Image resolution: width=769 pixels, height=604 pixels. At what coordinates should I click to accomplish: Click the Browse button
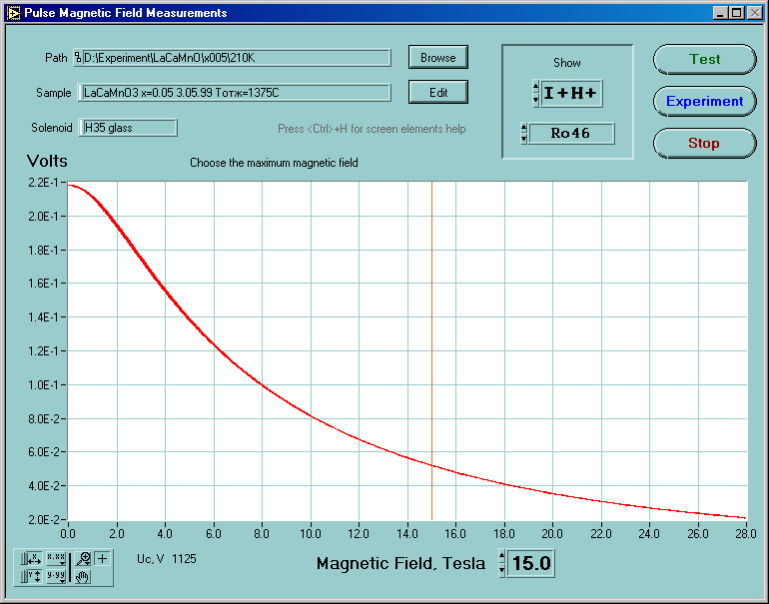[438, 57]
